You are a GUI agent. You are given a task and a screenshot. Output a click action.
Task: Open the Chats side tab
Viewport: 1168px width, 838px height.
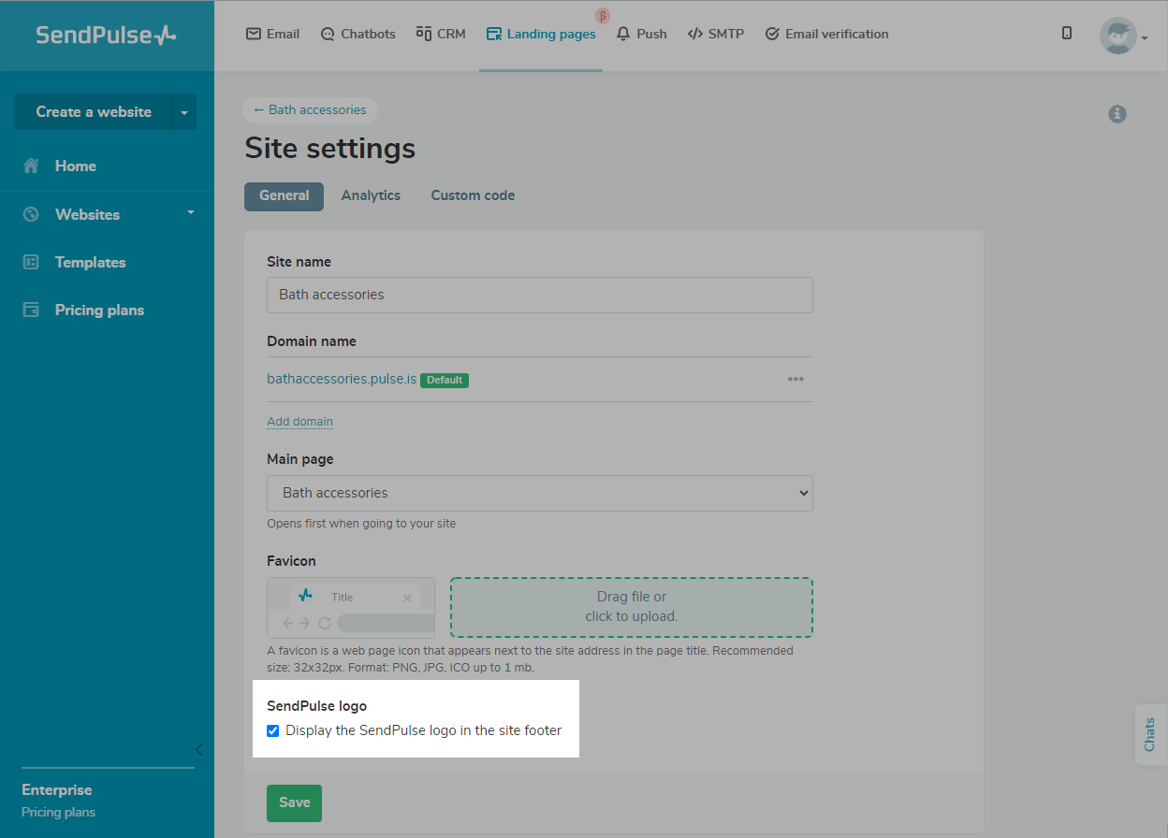(1150, 734)
